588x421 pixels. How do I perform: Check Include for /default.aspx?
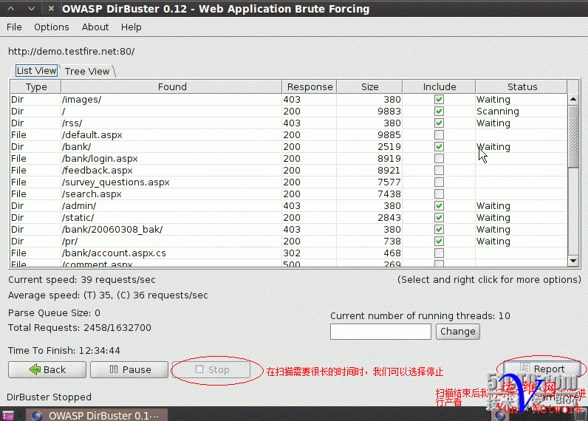click(x=439, y=134)
